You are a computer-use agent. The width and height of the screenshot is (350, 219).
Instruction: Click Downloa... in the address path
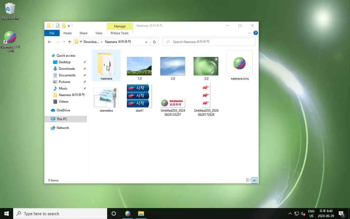[91, 42]
